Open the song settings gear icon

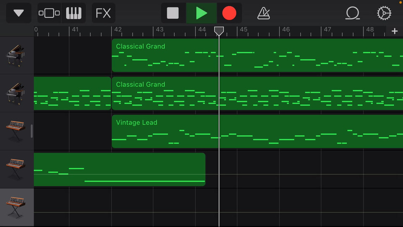pyautogui.click(x=384, y=13)
